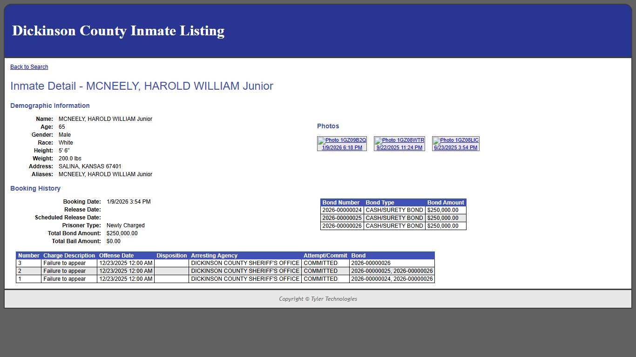Click the Dickinson County Inmate Listing title

click(x=118, y=31)
